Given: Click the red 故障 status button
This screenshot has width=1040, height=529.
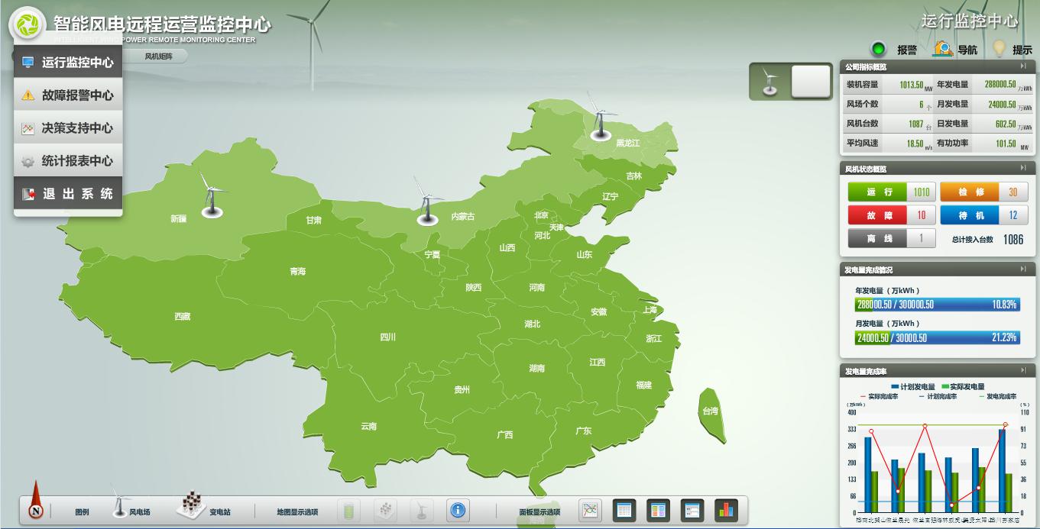Looking at the screenshot, I should pyautogui.click(x=879, y=216).
